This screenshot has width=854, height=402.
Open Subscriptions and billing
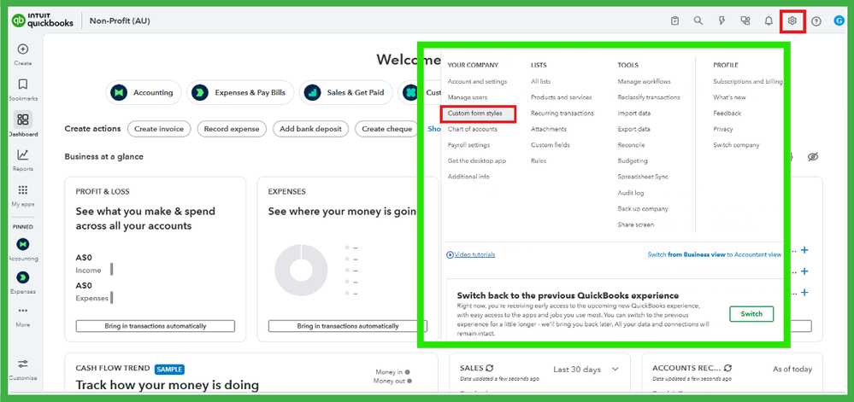748,82
